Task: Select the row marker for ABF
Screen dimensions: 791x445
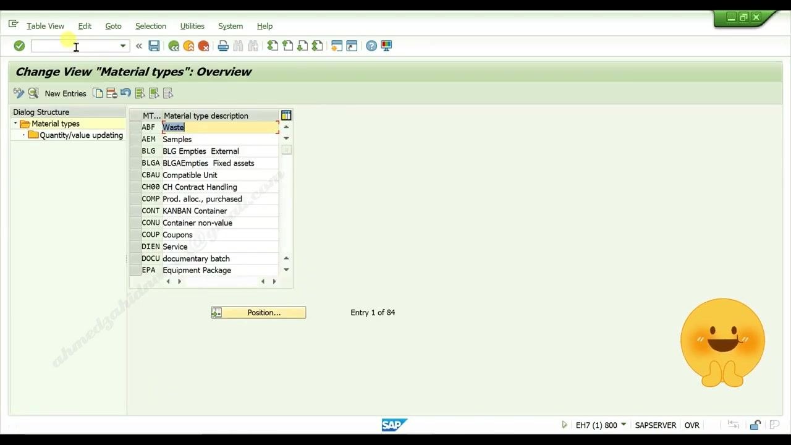Action: coord(135,127)
